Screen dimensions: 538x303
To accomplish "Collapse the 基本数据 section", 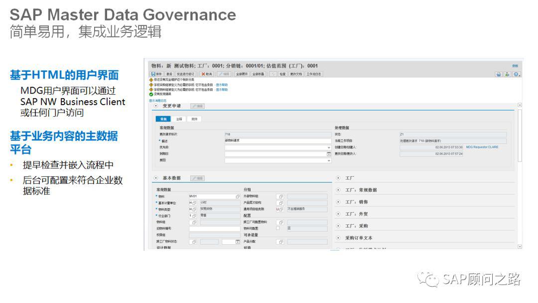I will (x=156, y=178).
